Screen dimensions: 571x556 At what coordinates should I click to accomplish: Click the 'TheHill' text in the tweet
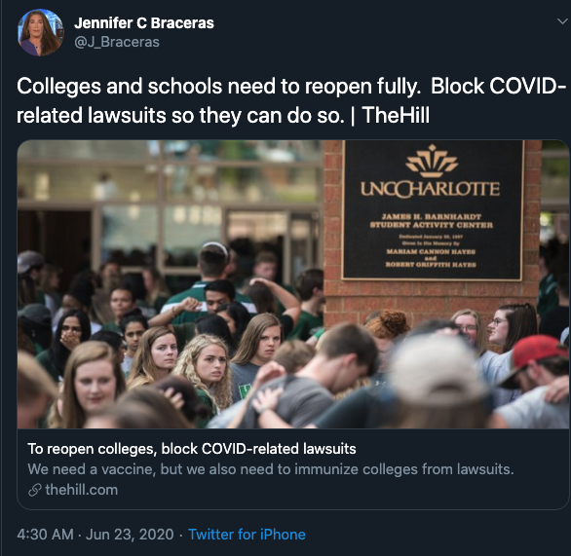[396, 115]
